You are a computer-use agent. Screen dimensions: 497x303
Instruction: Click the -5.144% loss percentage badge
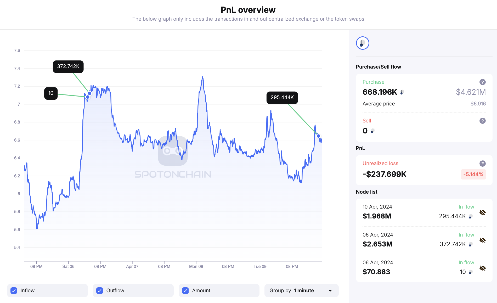click(473, 174)
